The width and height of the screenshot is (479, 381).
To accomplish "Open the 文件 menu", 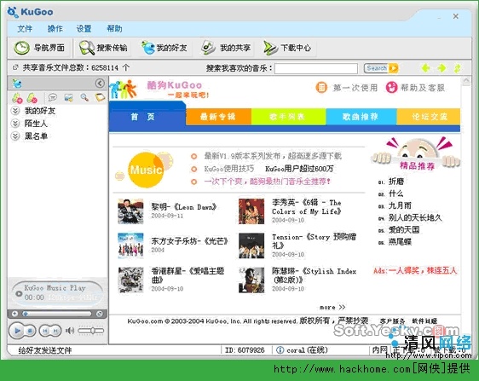I will point(25,29).
